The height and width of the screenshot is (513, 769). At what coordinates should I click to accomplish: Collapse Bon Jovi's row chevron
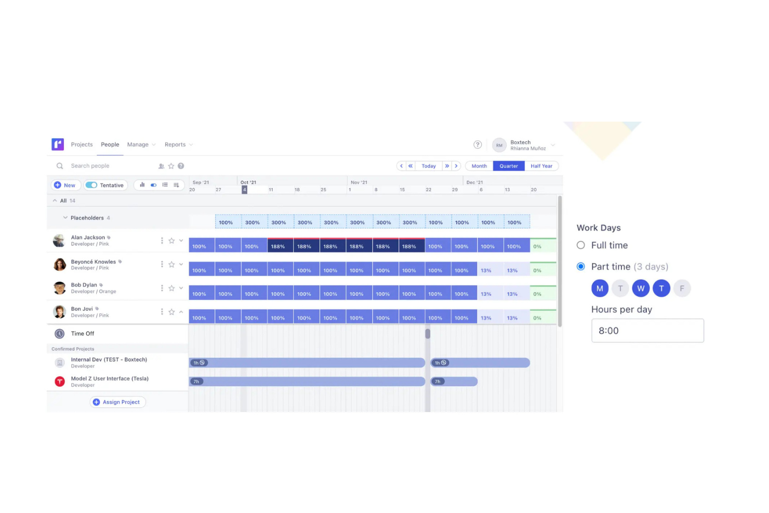pyautogui.click(x=181, y=312)
